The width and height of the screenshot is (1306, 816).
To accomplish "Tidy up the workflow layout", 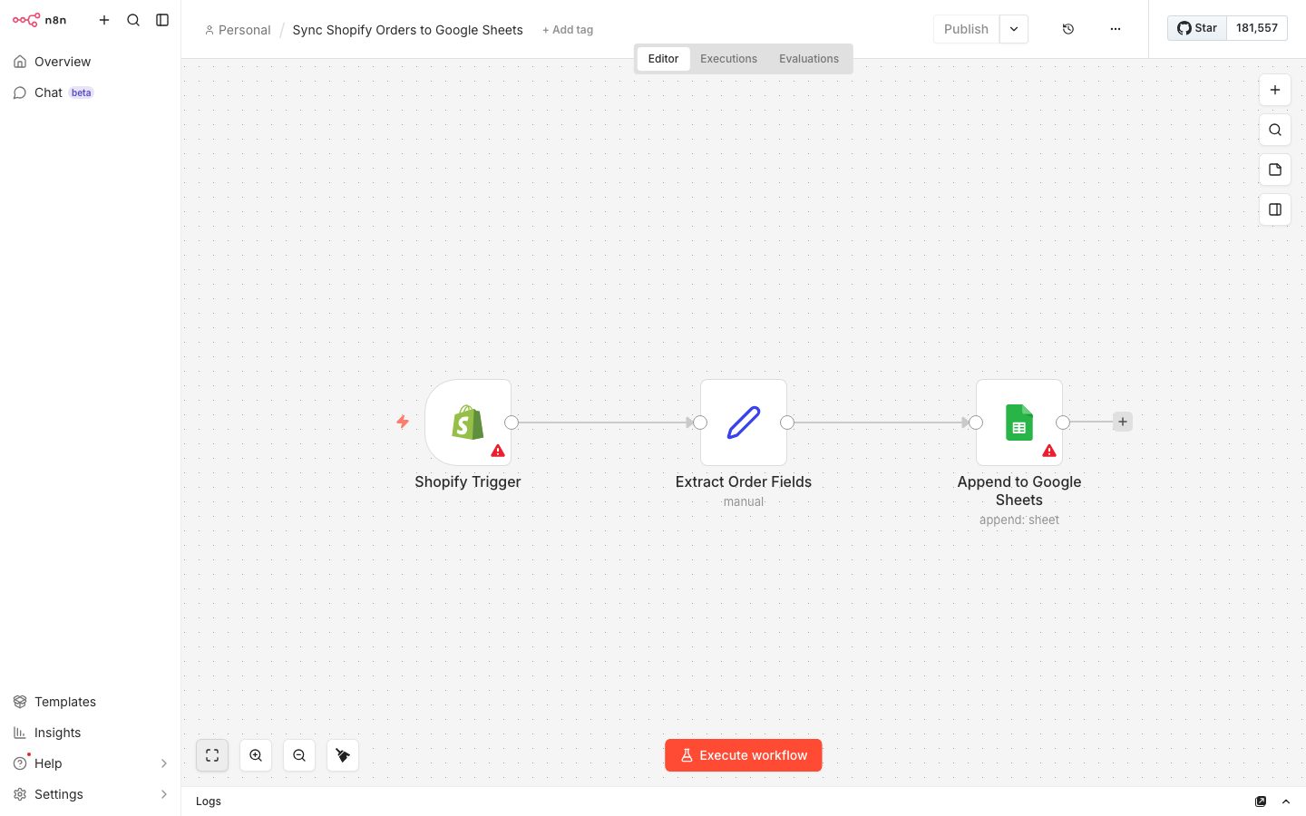I will (x=342, y=754).
